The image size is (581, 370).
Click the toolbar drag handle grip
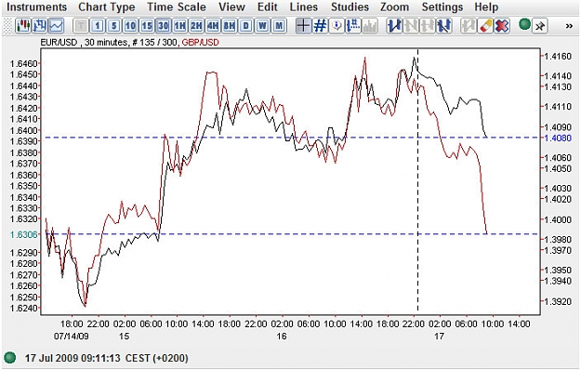[7, 26]
